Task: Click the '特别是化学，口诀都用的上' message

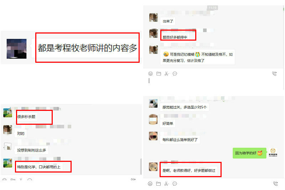Action: tap(39, 167)
